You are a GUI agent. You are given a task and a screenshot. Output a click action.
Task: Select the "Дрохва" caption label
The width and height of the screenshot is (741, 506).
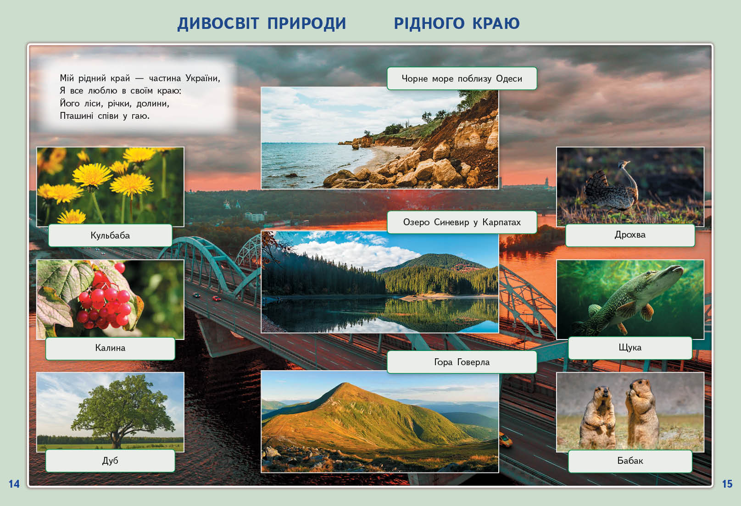630,235
